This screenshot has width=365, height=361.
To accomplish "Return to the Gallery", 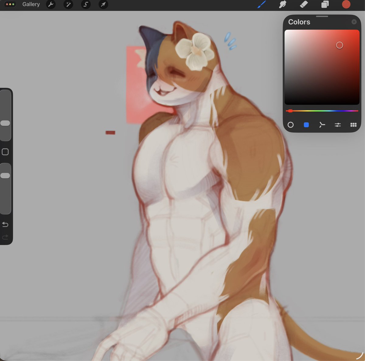I will click(31, 4).
